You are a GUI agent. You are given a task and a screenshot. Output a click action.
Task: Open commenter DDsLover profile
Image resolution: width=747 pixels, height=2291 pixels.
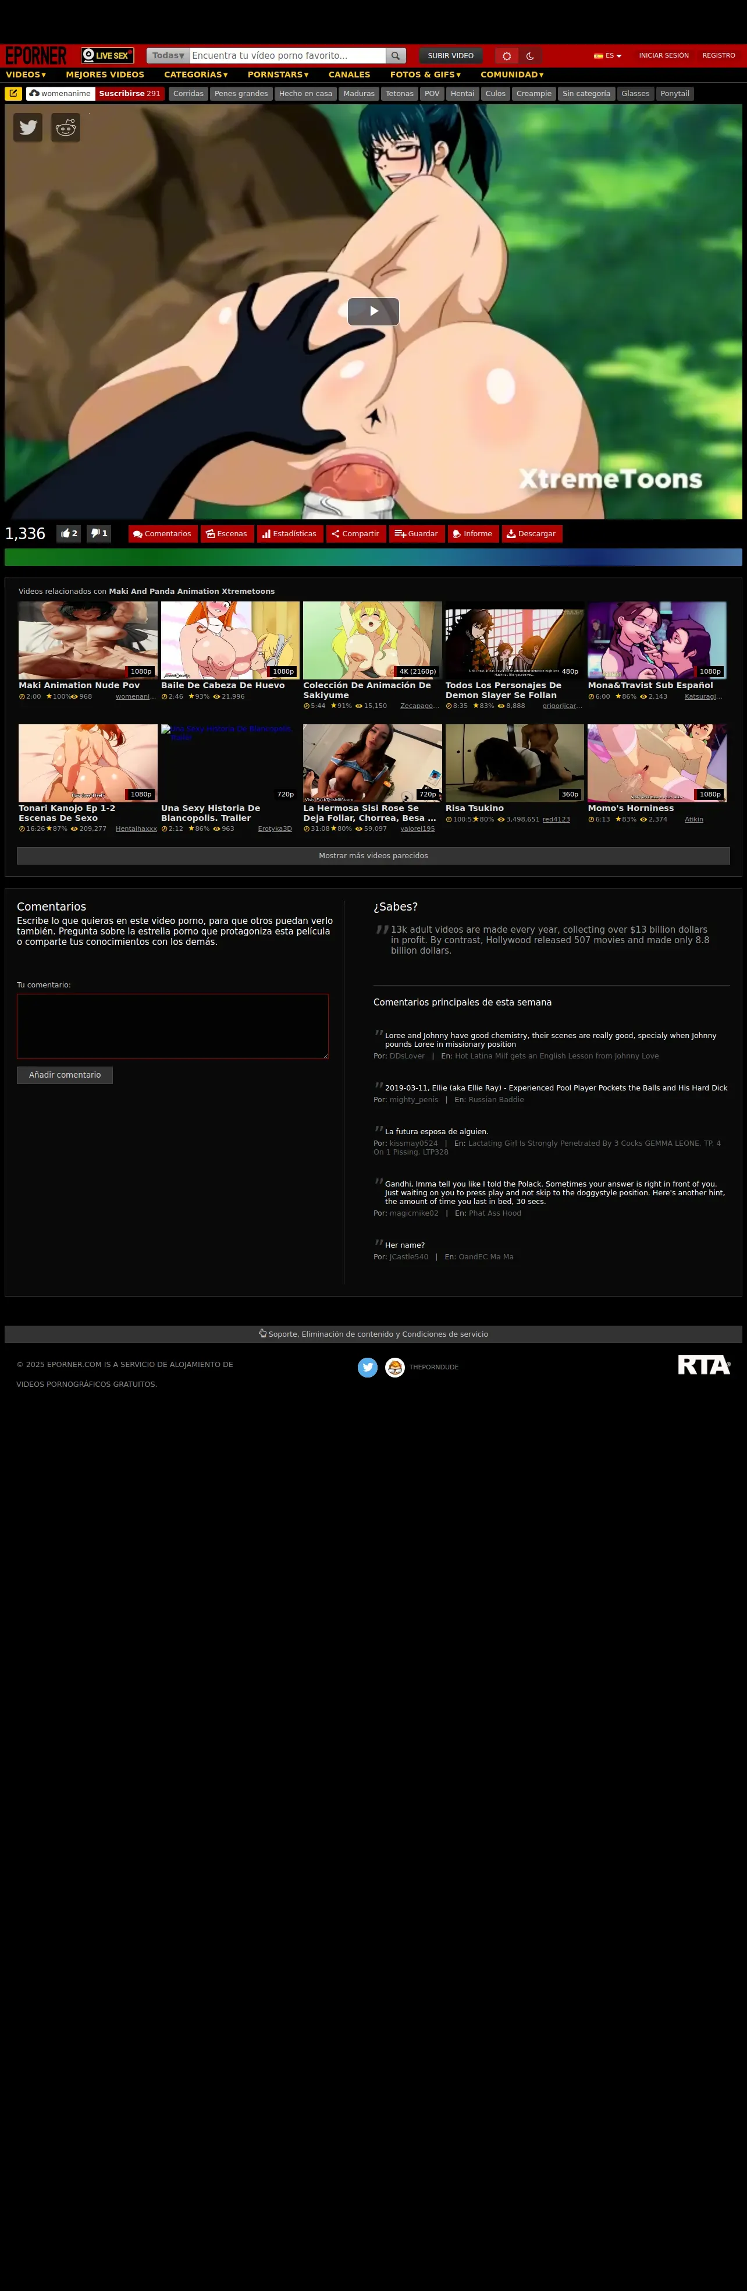click(x=407, y=1056)
